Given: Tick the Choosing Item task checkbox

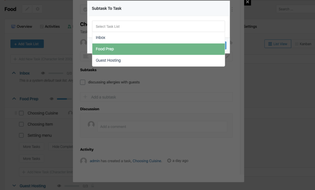Looking at the screenshot, I should 21,124.
